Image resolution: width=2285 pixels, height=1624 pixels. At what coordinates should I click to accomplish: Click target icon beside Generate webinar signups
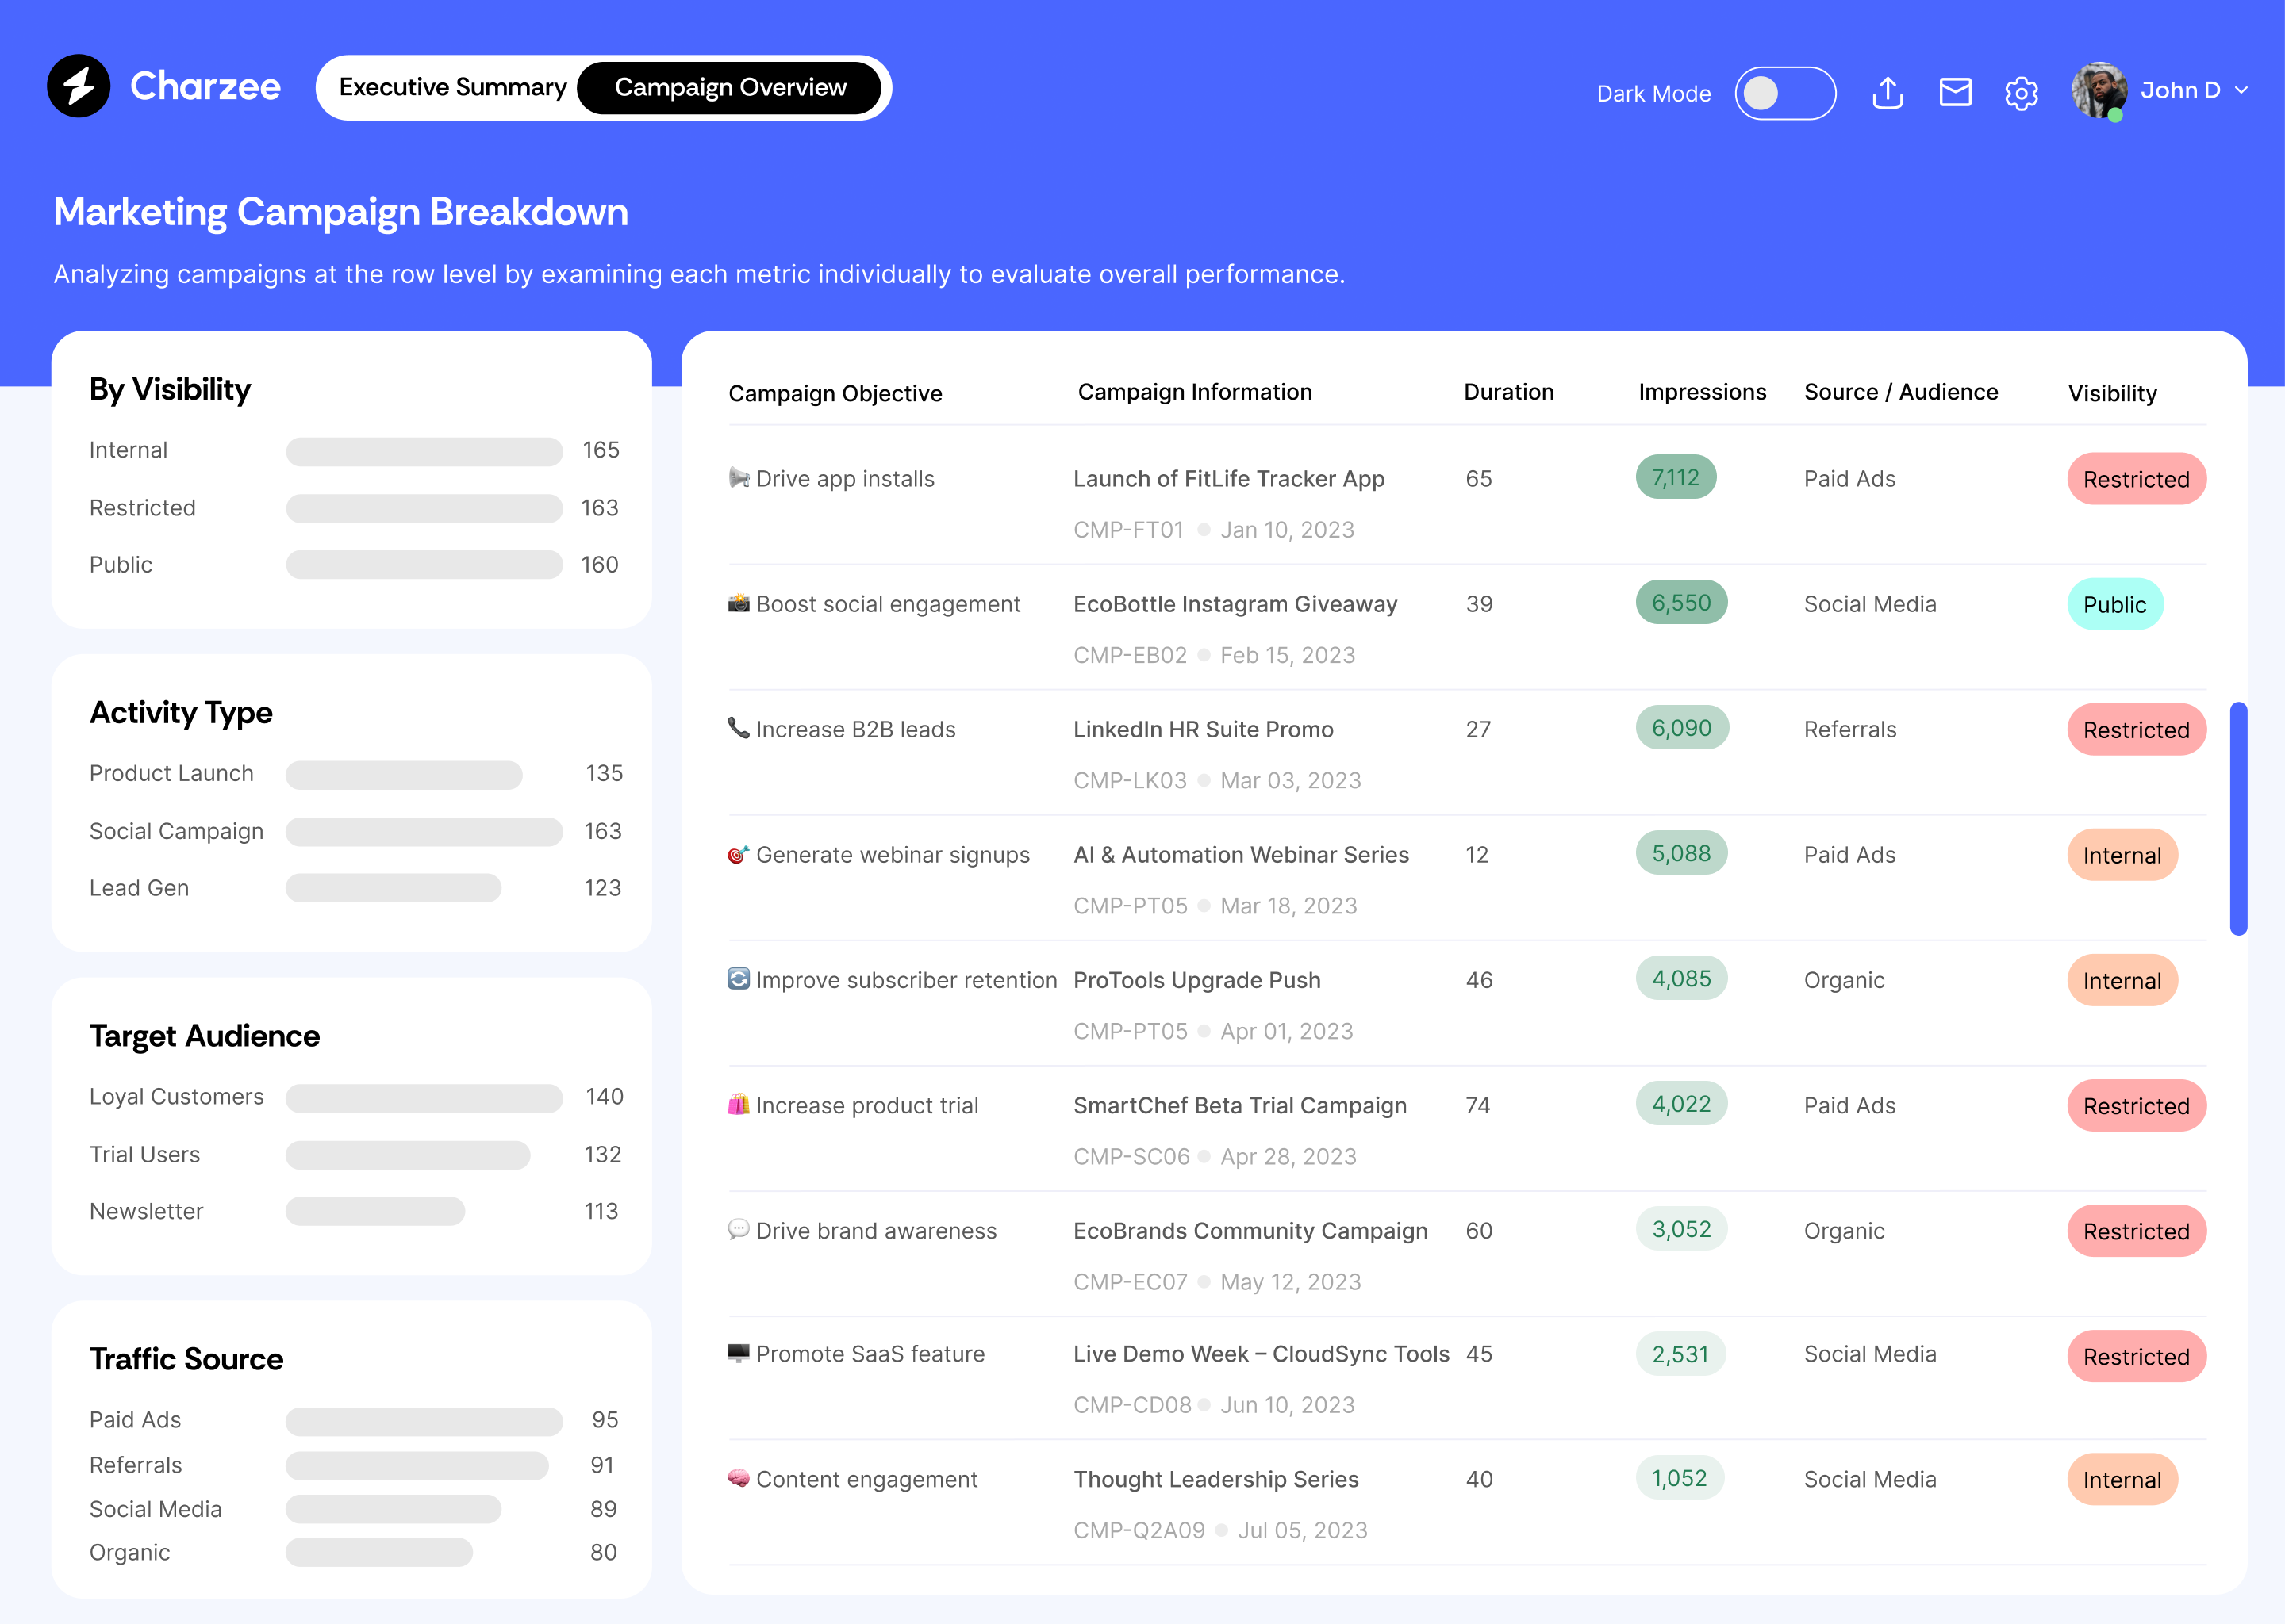739,854
